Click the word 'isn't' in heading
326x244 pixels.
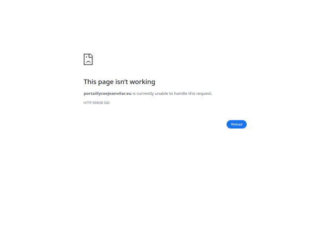click(122, 82)
